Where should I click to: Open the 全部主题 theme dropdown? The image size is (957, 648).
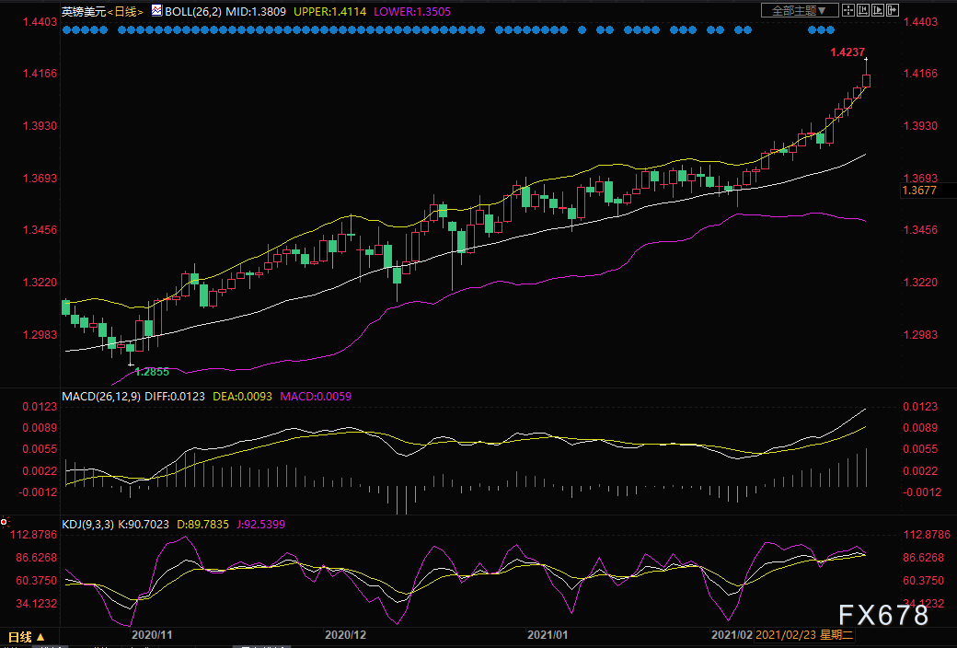tap(800, 10)
